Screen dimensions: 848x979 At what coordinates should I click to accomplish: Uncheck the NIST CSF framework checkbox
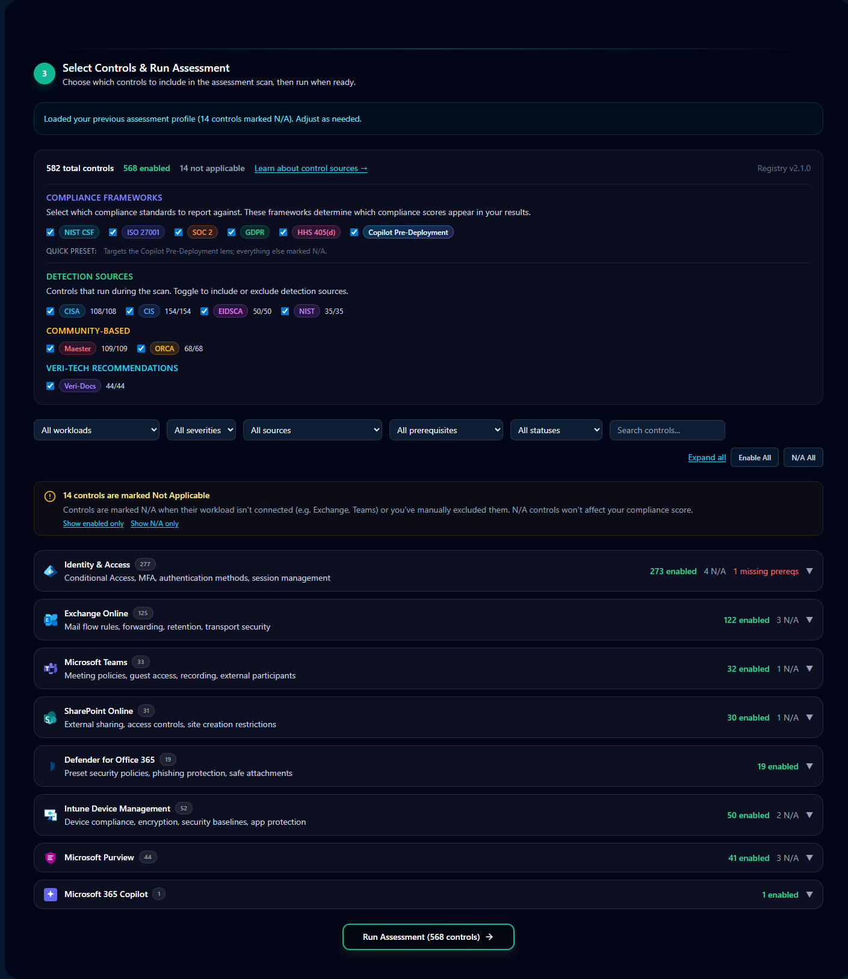pos(51,232)
